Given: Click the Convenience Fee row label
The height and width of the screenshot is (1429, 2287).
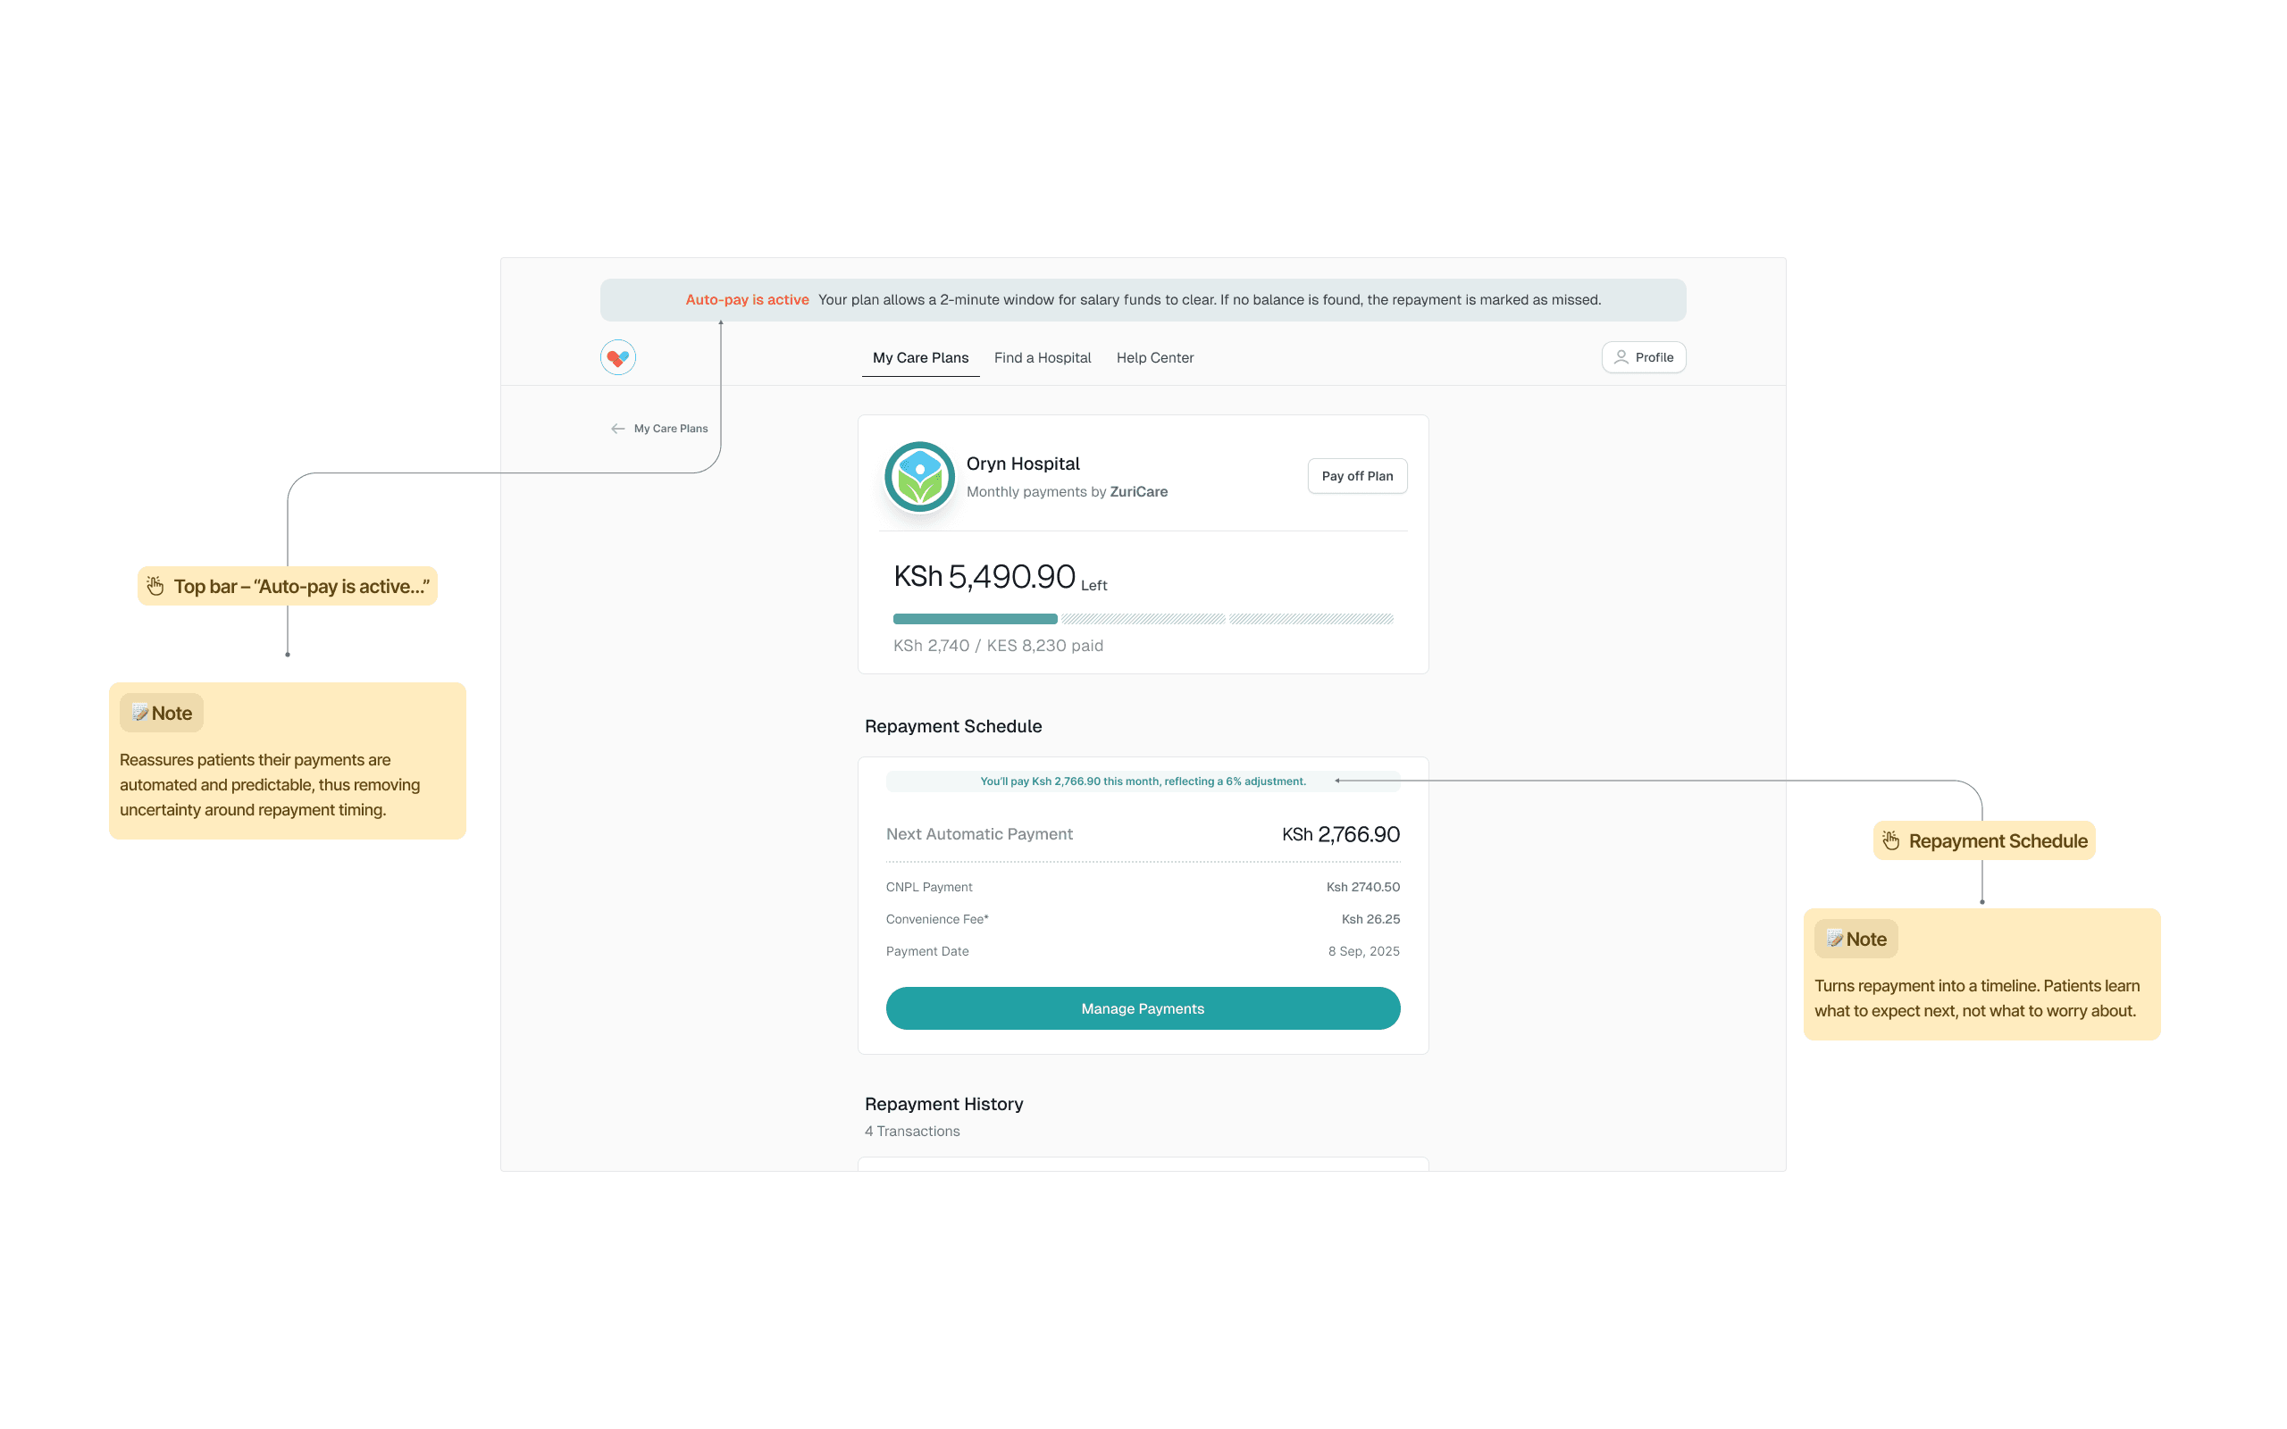Looking at the screenshot, I should pos(936,919).
